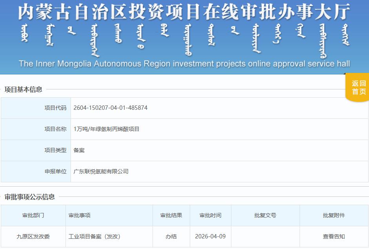Click the 审批结果 column header

click(170, 215)
